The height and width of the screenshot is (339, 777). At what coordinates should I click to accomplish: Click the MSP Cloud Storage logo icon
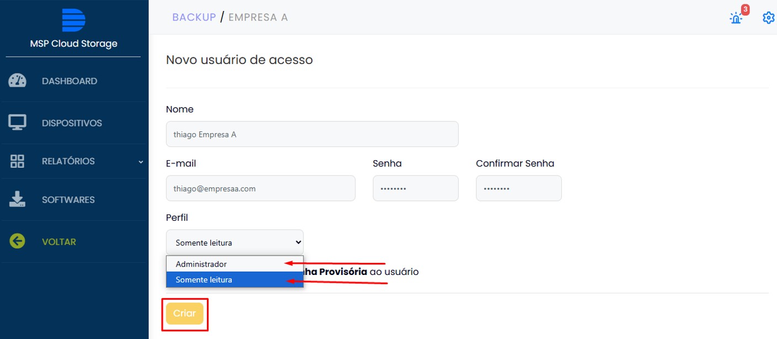[x=73, y=20]
